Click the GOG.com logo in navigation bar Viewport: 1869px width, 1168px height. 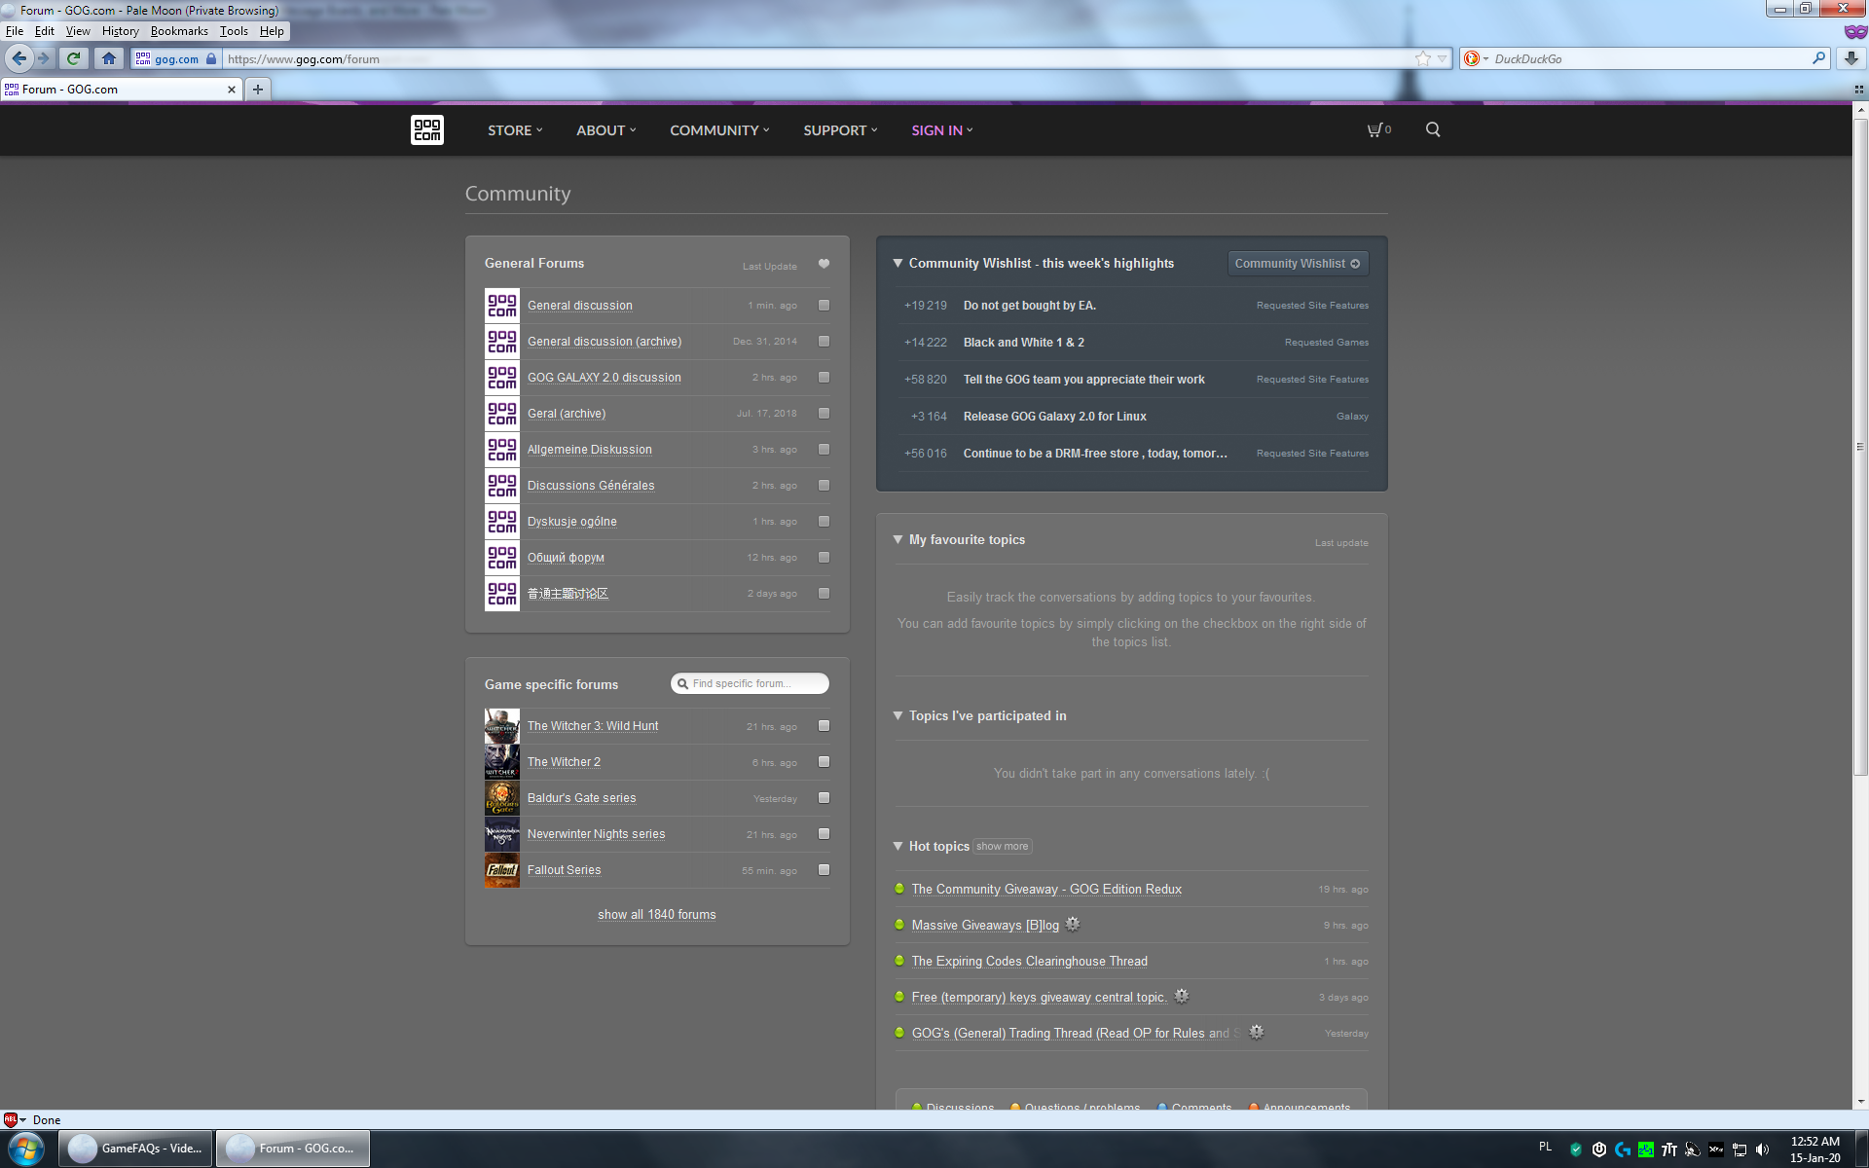tap(426, 129)
